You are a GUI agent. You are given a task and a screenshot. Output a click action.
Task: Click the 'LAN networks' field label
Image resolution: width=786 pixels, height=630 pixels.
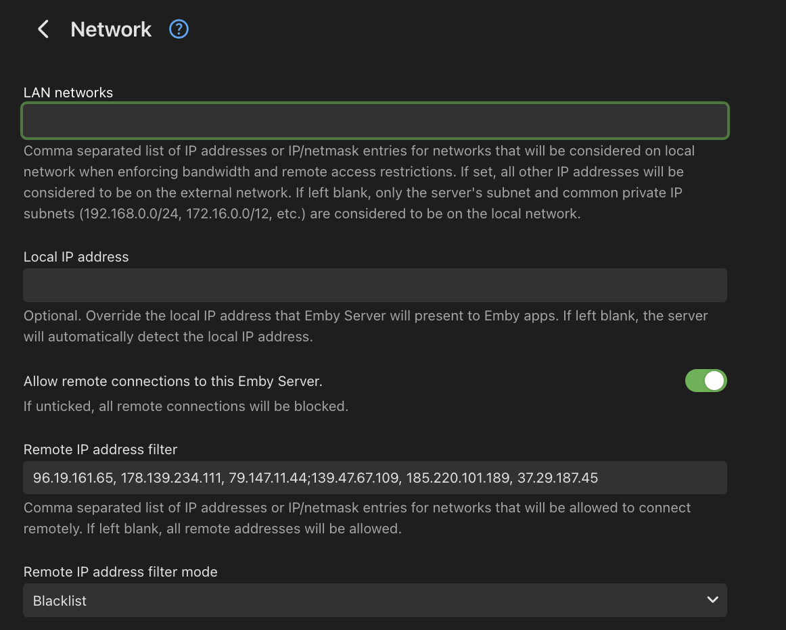pyautogui.click(x=68, y=93)
